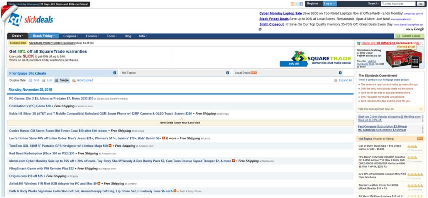Open the Tools dropdown menu
Screen dimensions: 428x198
(112, 36)
